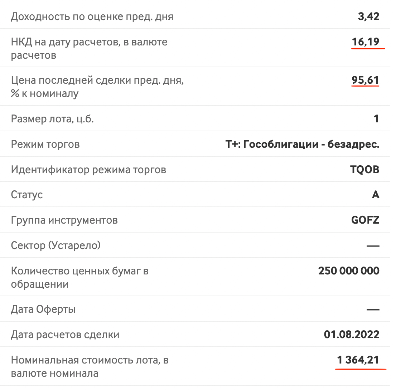Click the Режим торгов label
The width and height of the screenshot is (396, 390).
pyautogui.click(x=45, y=145)
